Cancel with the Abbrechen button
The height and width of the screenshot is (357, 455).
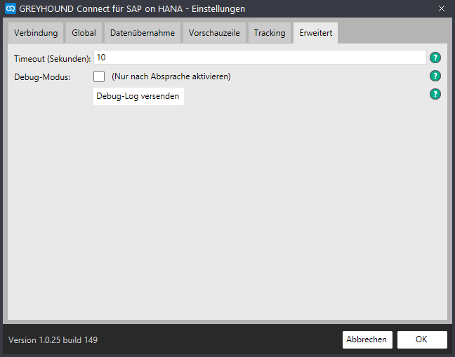[367, 339]
